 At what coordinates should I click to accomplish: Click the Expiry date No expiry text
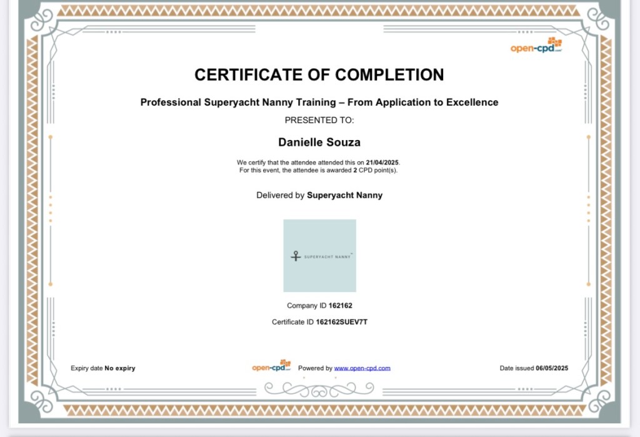[103, 368]
